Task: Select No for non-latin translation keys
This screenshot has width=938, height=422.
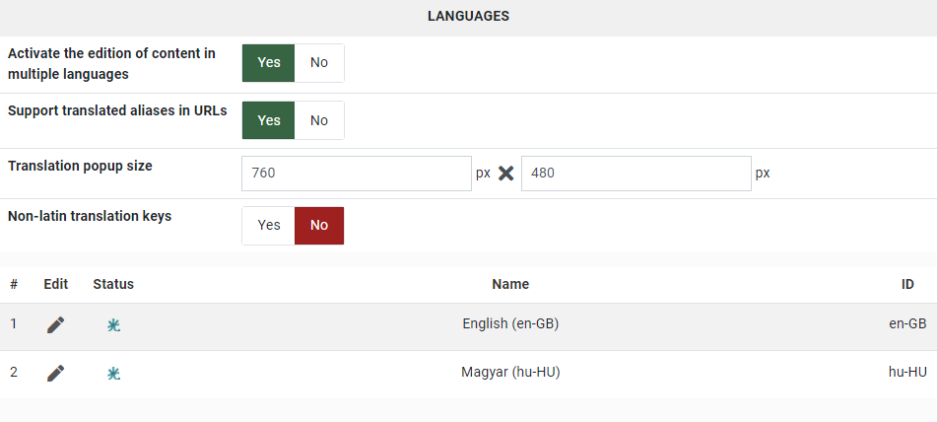Action: (319, 225)
